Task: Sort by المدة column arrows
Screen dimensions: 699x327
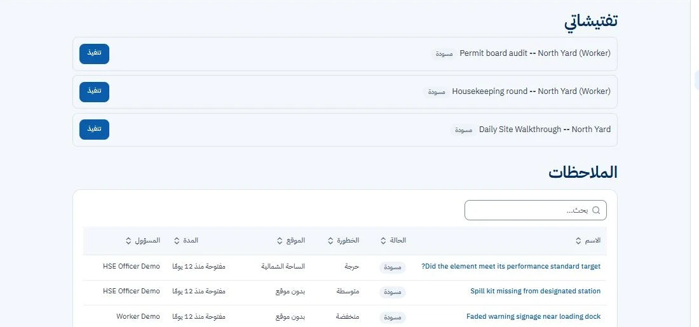Action: 177,241
